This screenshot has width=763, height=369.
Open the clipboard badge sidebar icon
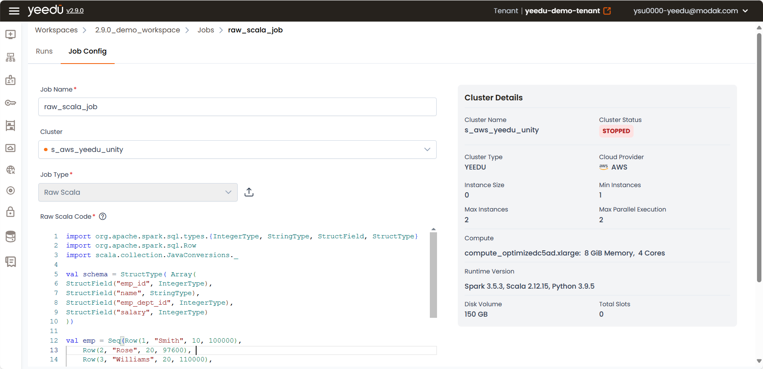pyautogui.click(x=11, y=80)
